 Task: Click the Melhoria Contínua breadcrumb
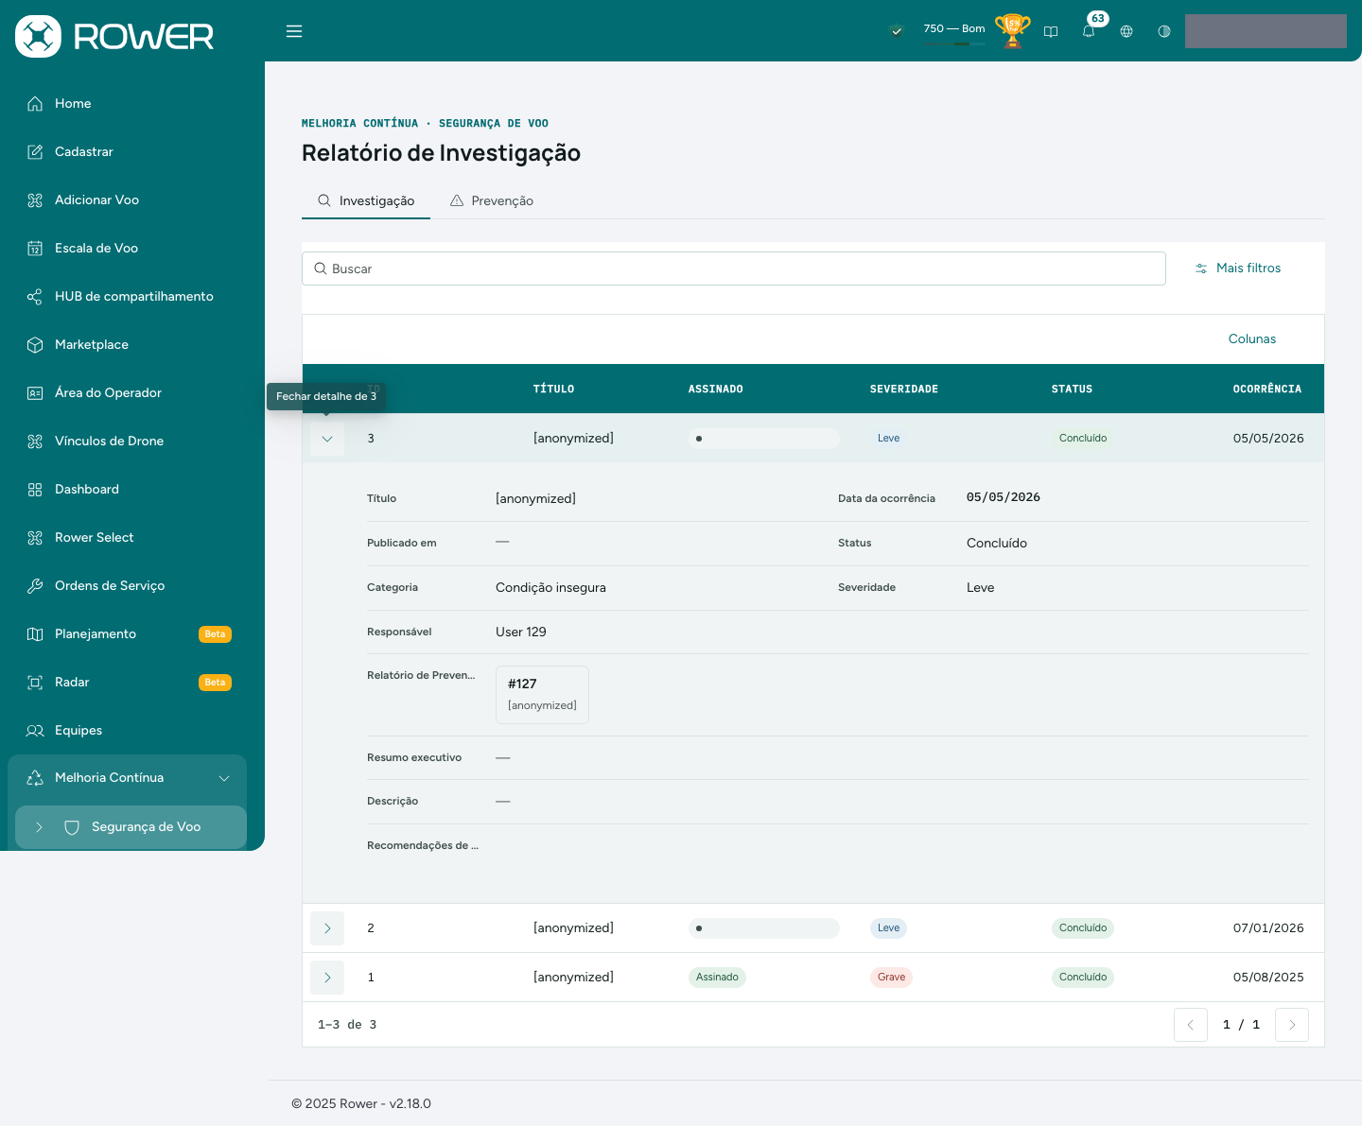point(359,124)
